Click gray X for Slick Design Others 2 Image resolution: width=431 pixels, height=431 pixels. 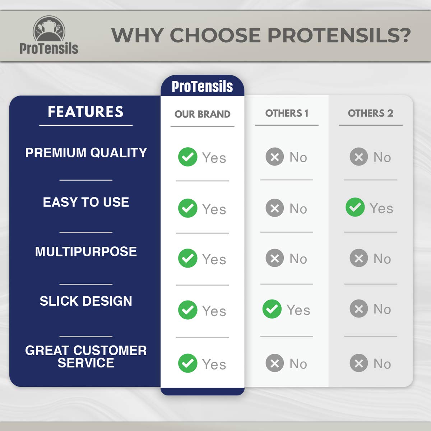point(359,309)
